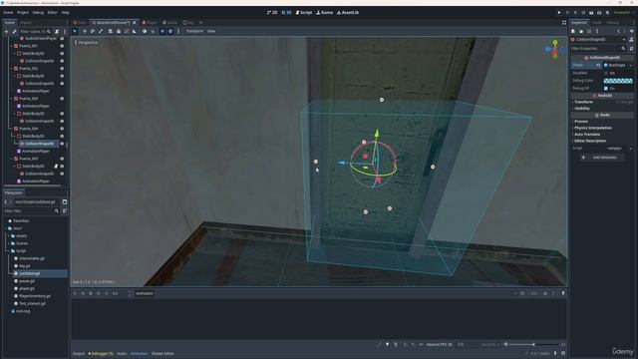Toggle visibility of Puerta_004 node
The width and height of the screenshot is (638, 359).
[62, 129]
